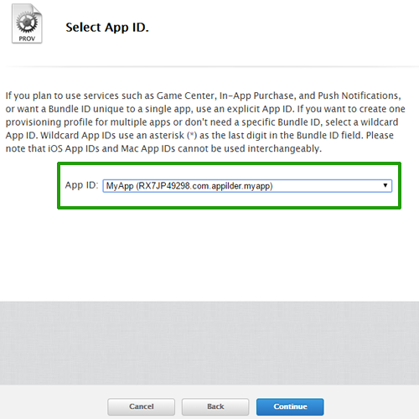Click the PROV label on the file icon
419x419 pixels.
pos(27,39)
